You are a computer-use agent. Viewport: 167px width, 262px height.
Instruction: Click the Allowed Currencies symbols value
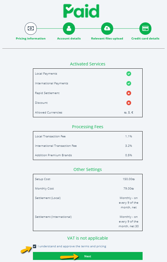tap(128, 113)
